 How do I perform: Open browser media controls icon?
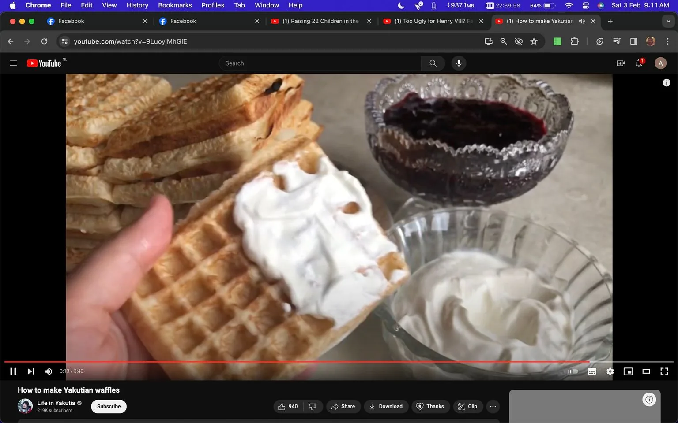(x=616, y=41)
